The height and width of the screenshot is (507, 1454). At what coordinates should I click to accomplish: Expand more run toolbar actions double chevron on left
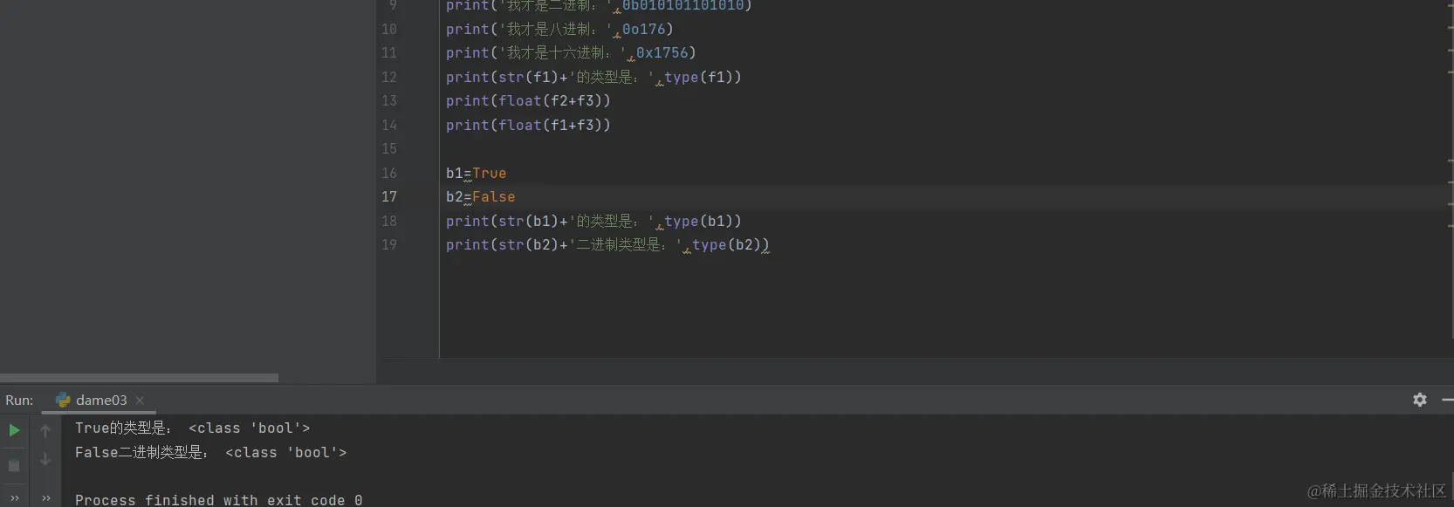[x=14, y=498]
